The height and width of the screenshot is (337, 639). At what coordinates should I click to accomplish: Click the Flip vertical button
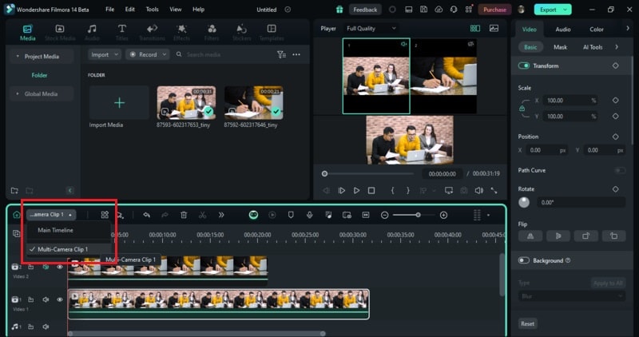pos(558,236)
